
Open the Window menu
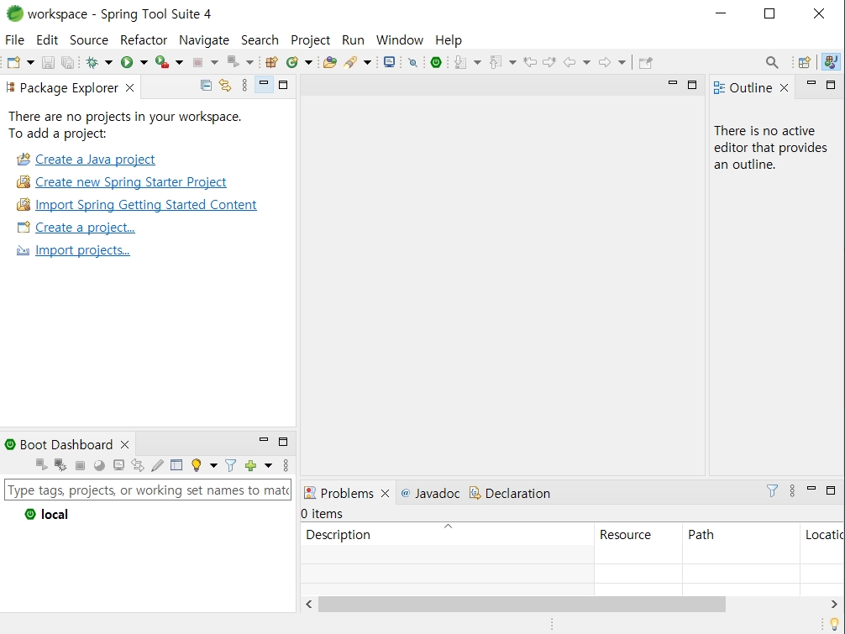399,39
